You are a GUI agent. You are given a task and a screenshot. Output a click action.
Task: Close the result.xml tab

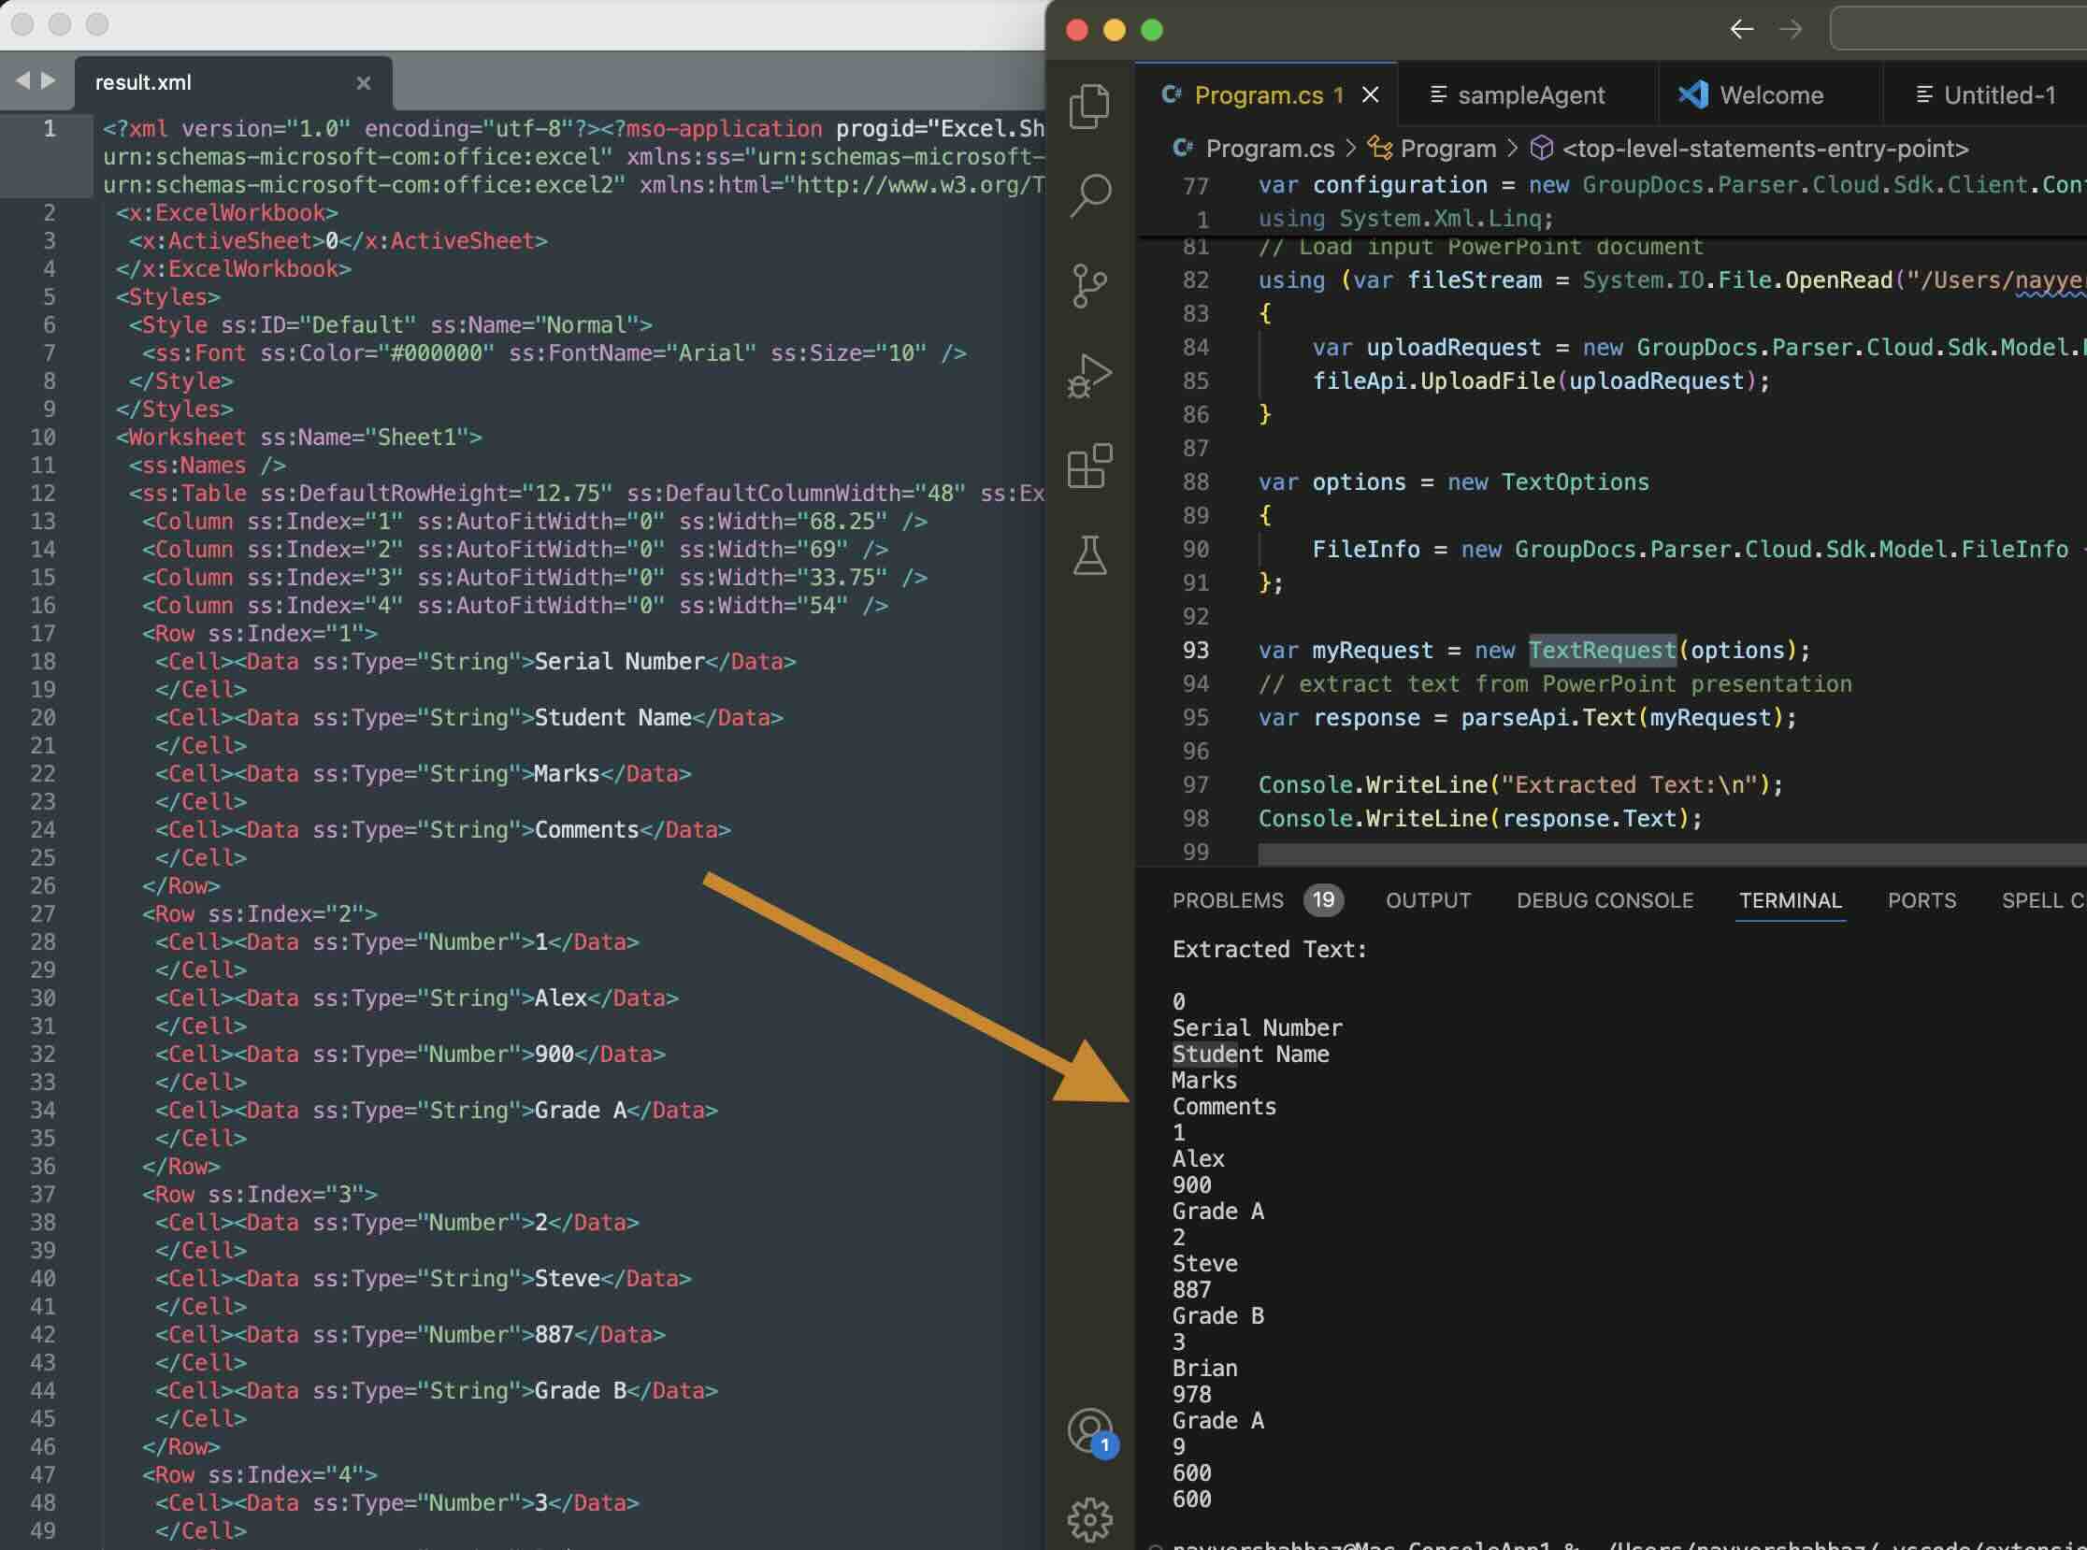(x=364, y=82)
